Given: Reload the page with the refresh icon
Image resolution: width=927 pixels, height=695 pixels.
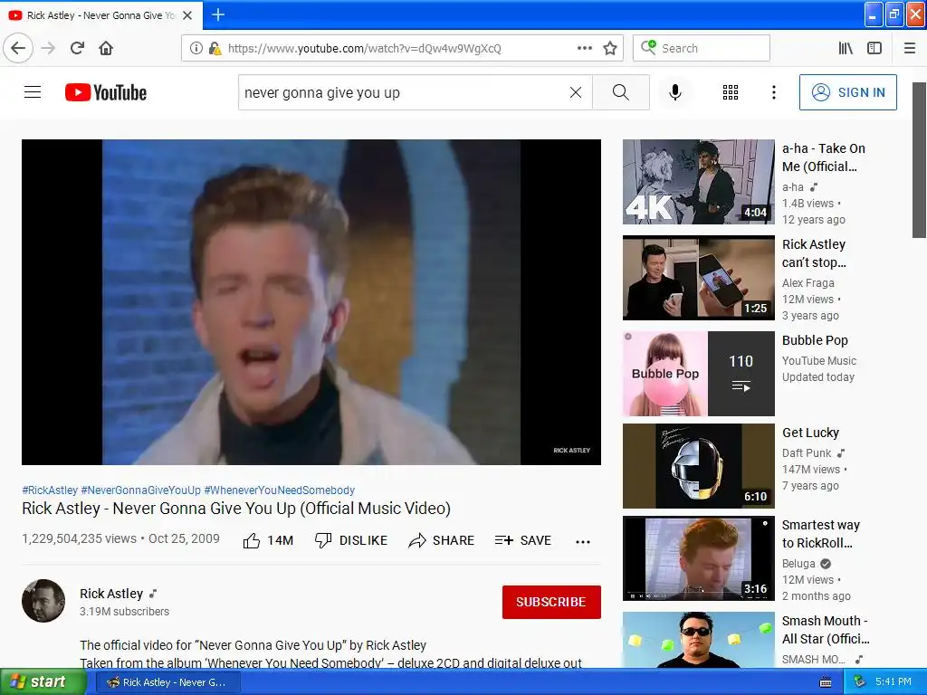Looking at the screenshot, I should point(77,48).
